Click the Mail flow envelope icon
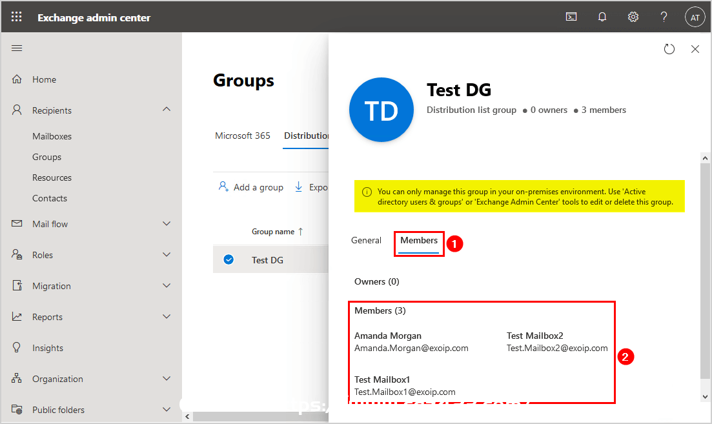Screen dimensions: 712x424 (17, 223)
